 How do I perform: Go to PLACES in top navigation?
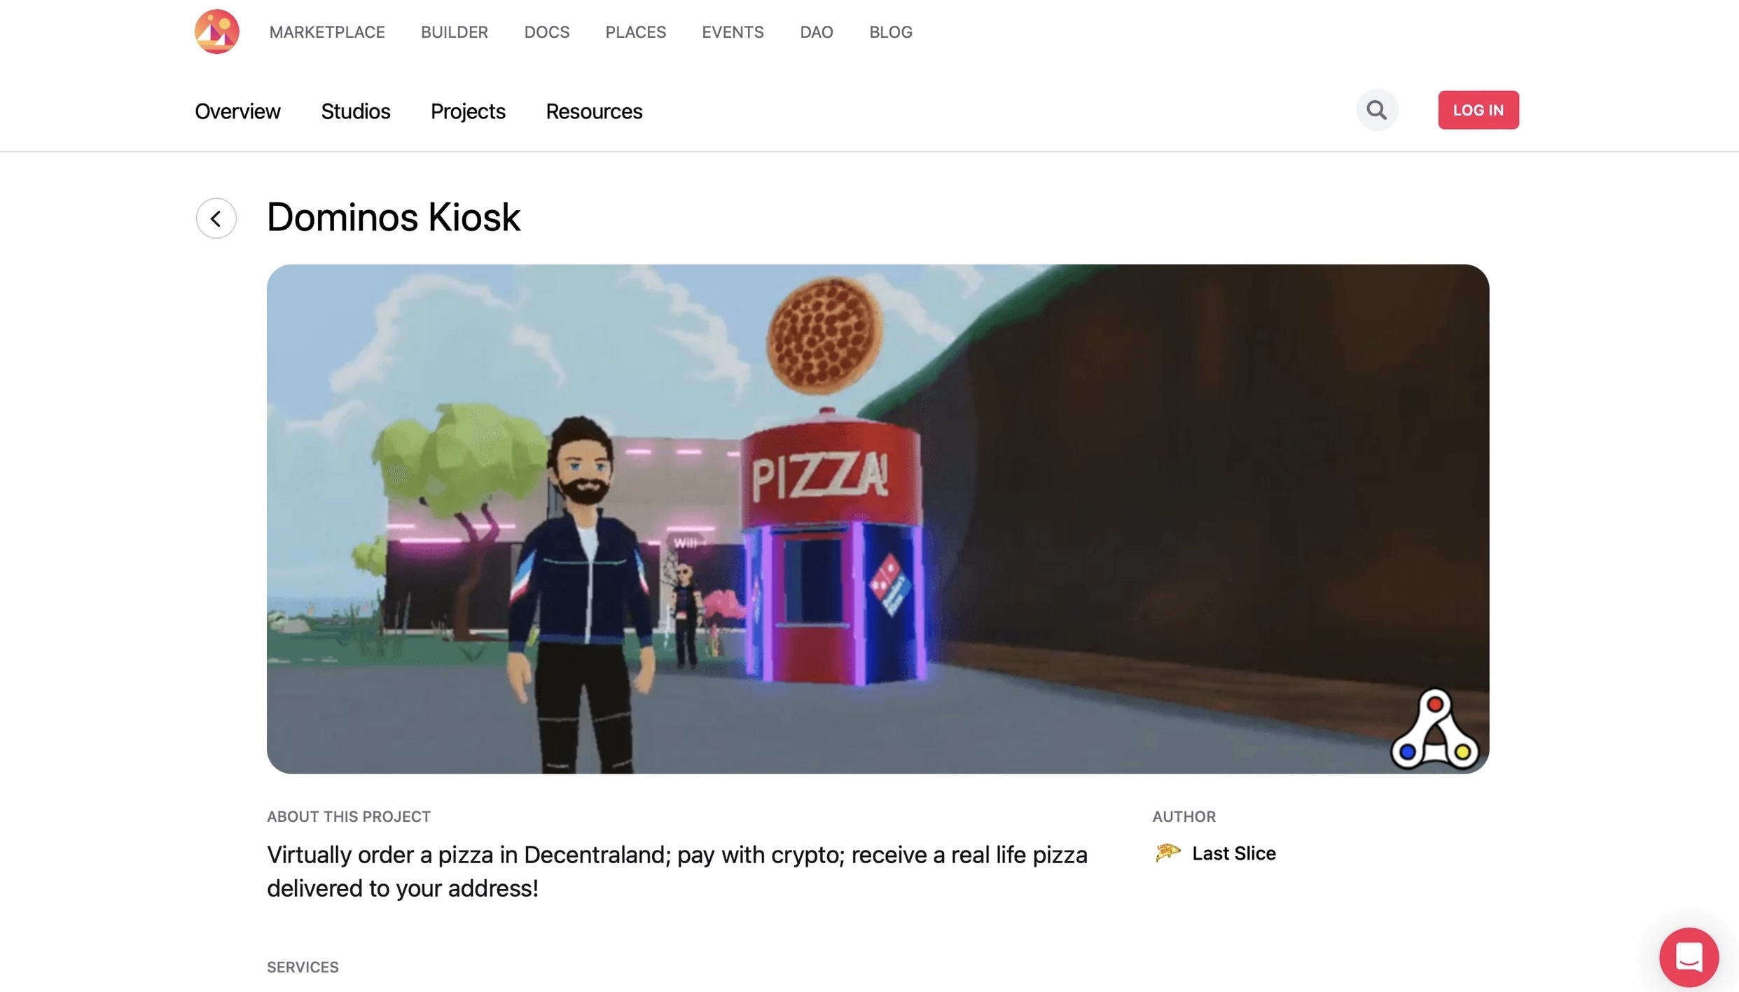point(635,32)
